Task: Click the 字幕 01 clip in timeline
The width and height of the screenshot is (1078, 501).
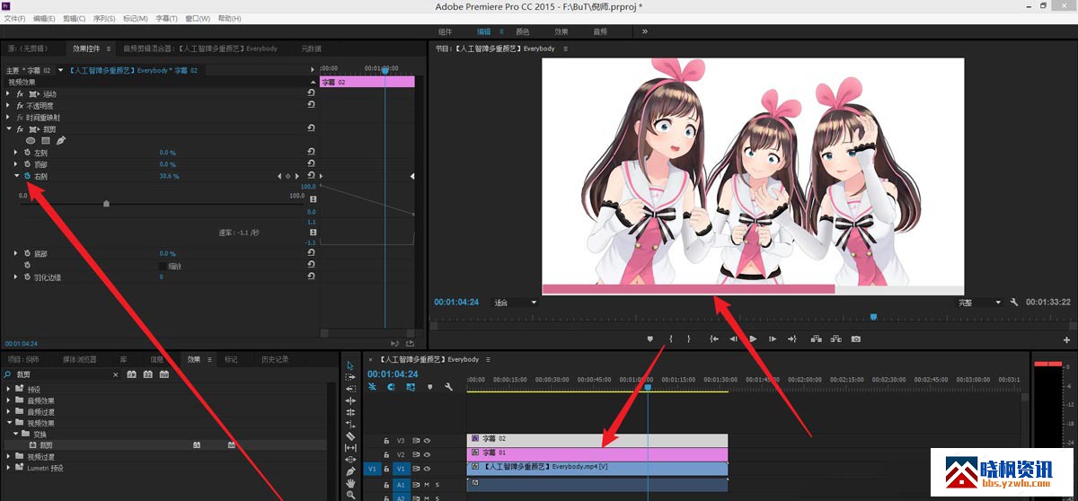Action: tap(597, 453)
